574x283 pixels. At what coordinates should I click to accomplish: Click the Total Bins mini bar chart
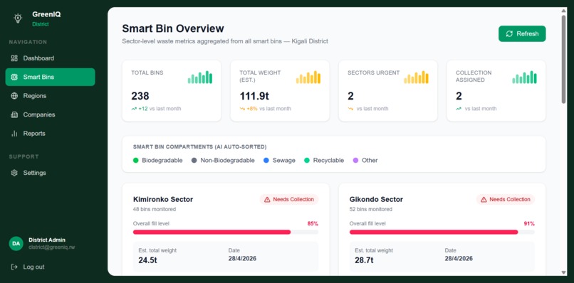(200, 77)
